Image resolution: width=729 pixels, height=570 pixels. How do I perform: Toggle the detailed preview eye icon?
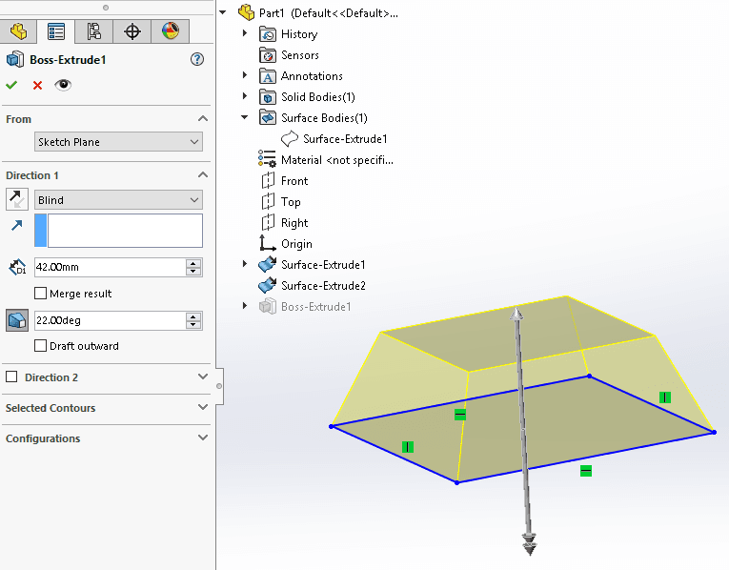point(63,85)
